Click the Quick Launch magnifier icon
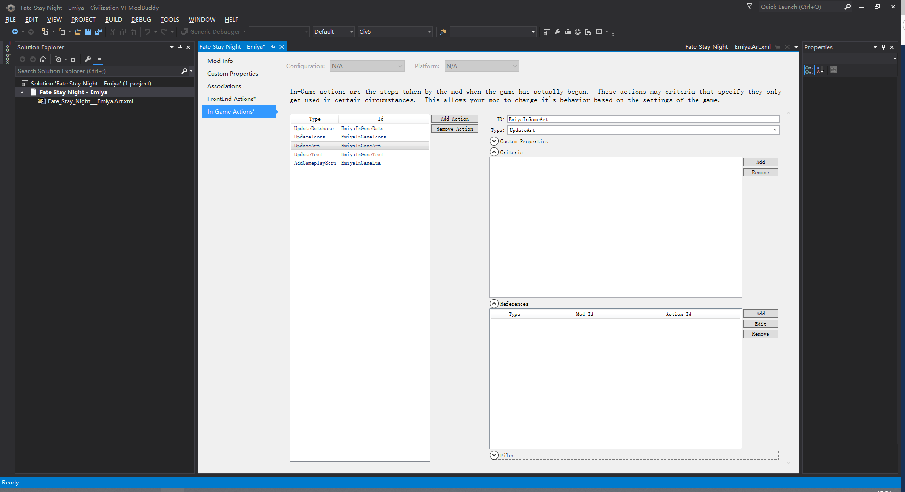The width and height of the screenshot is (905, 492). pyautogui.click(x=848, y=7)
